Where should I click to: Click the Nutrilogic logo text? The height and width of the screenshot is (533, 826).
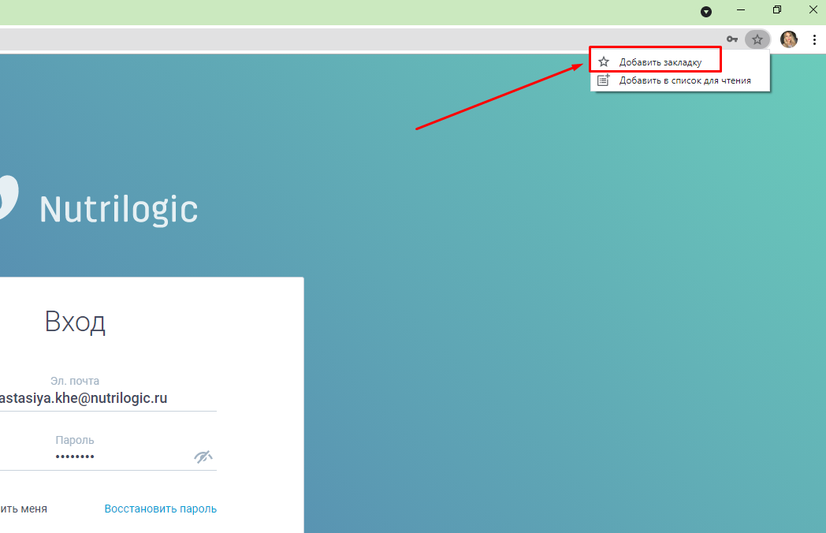118,209
